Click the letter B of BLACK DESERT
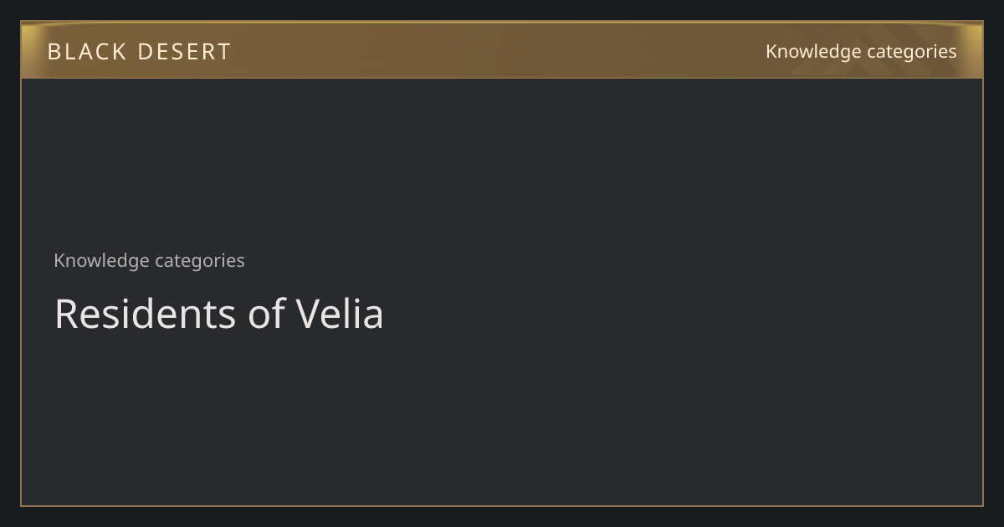Image resolution: width=1004 pixels, height=527 pixels. click(54, 52)
